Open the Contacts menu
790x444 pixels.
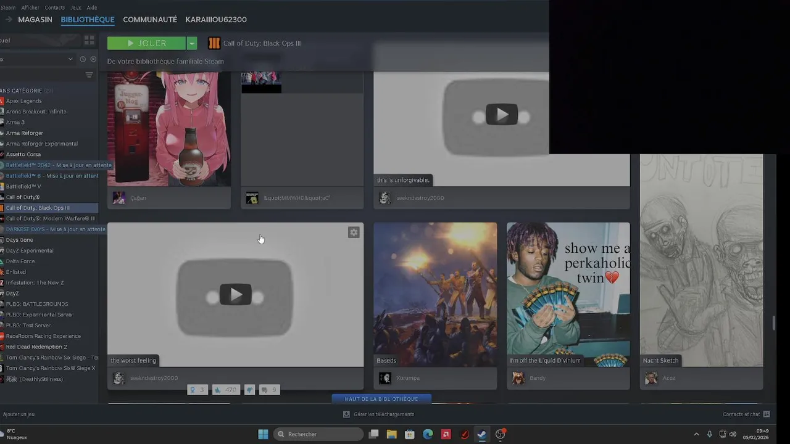pos(55,7)
